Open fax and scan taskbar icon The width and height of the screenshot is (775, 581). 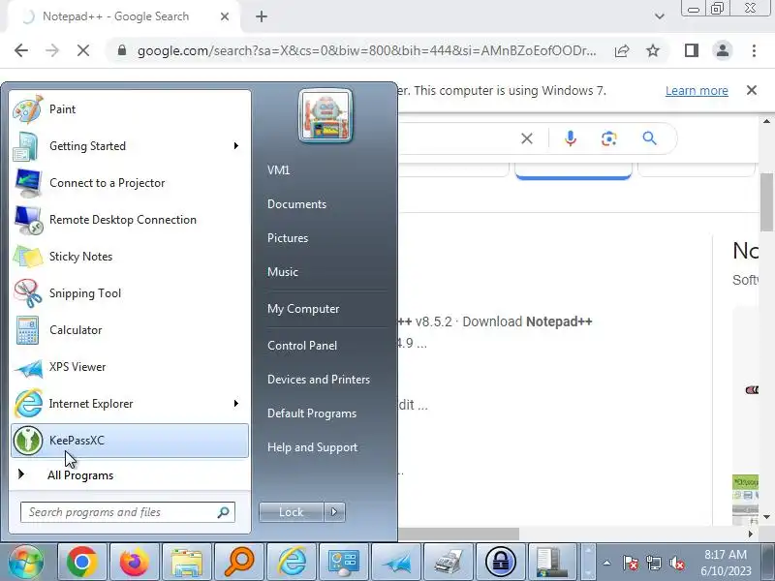[x=449, y=563]
